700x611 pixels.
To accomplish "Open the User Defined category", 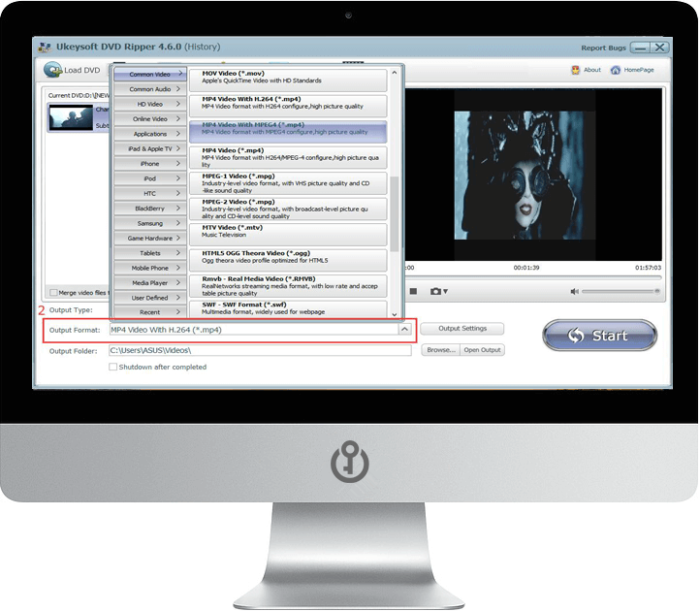I will 150,298.
